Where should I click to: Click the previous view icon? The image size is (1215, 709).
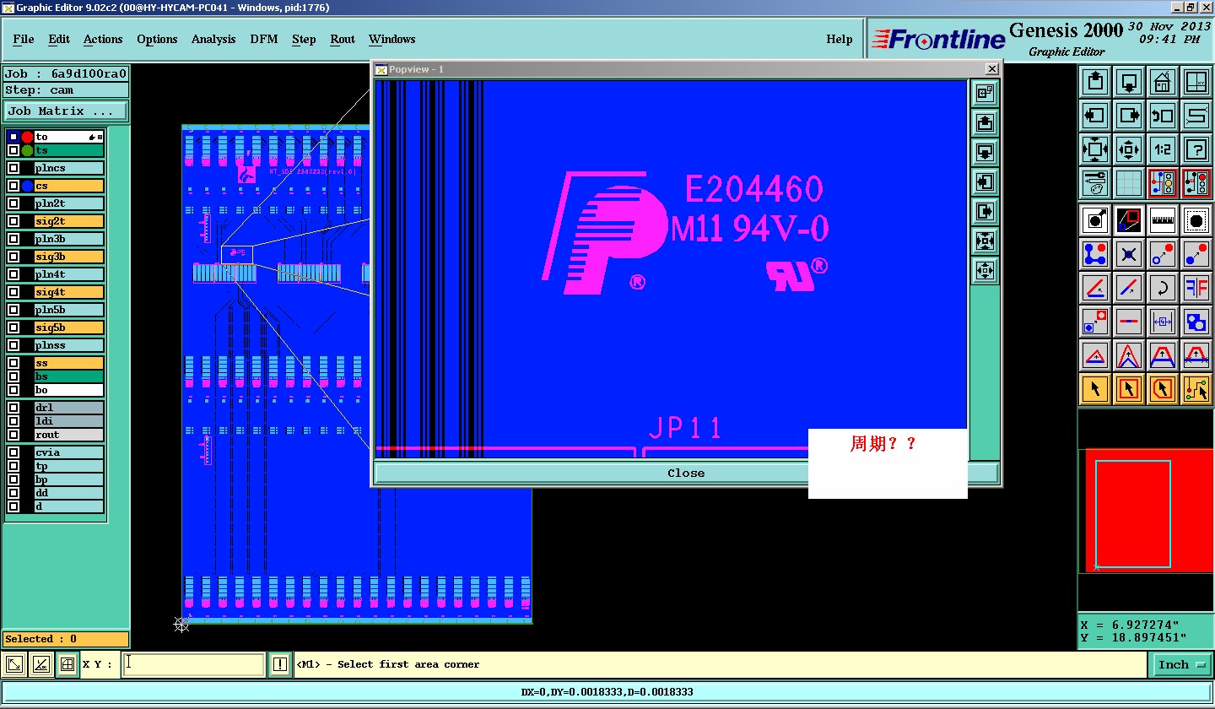[1163, 116]
